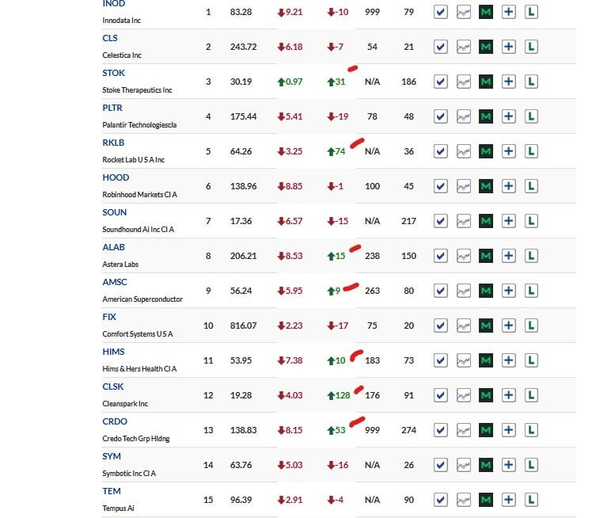Open the RKLB ticker link
Viewport: 596px width, 518px height.
113,143
